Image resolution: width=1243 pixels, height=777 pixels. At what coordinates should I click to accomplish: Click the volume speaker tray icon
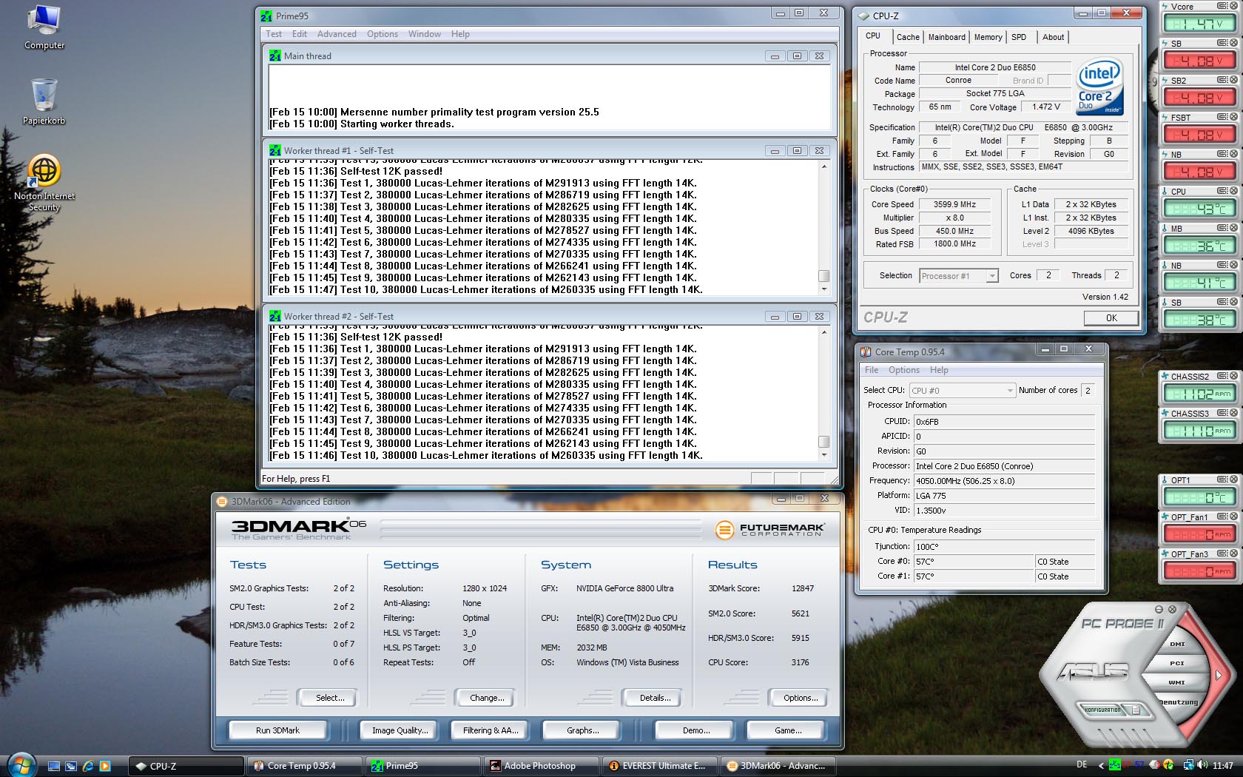click(1202, 765)
